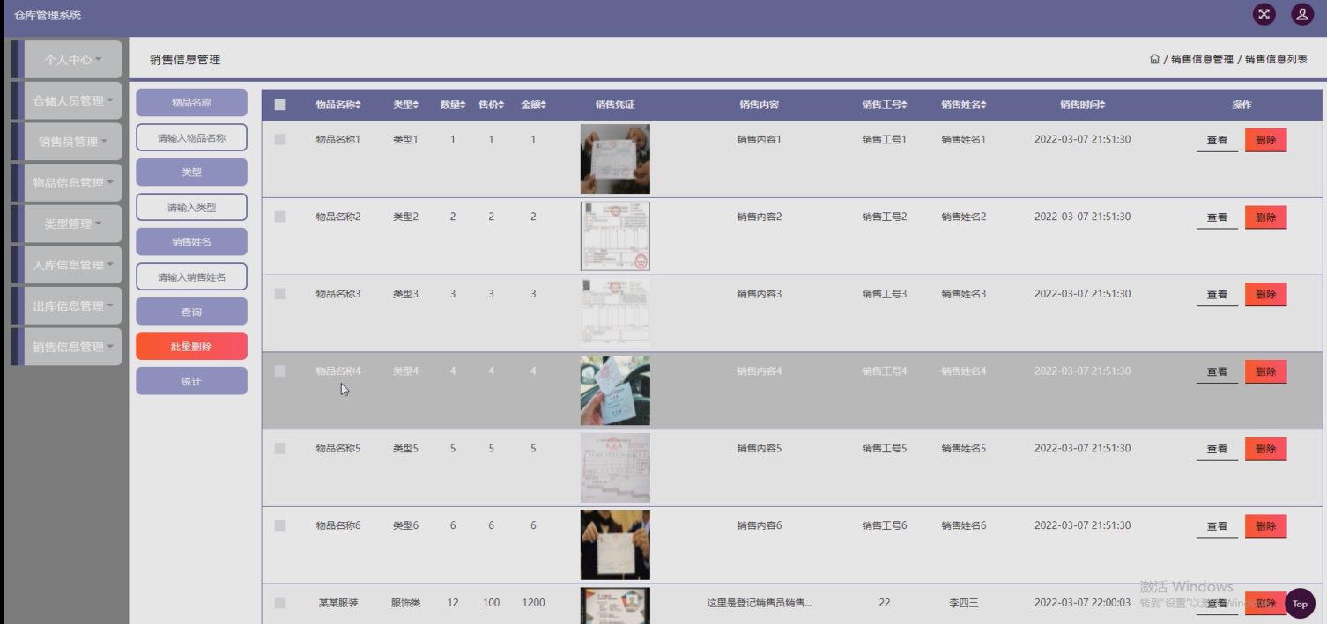Image resolution: width=1327 pixels, height=624 pixels.
Task: Select all rows with header checkbox
Action: click(x=280, y=105)
